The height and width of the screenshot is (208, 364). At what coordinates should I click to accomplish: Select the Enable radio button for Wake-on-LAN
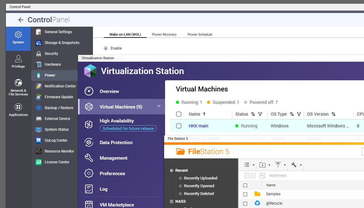pyautogui.click(x=106, y=48)
